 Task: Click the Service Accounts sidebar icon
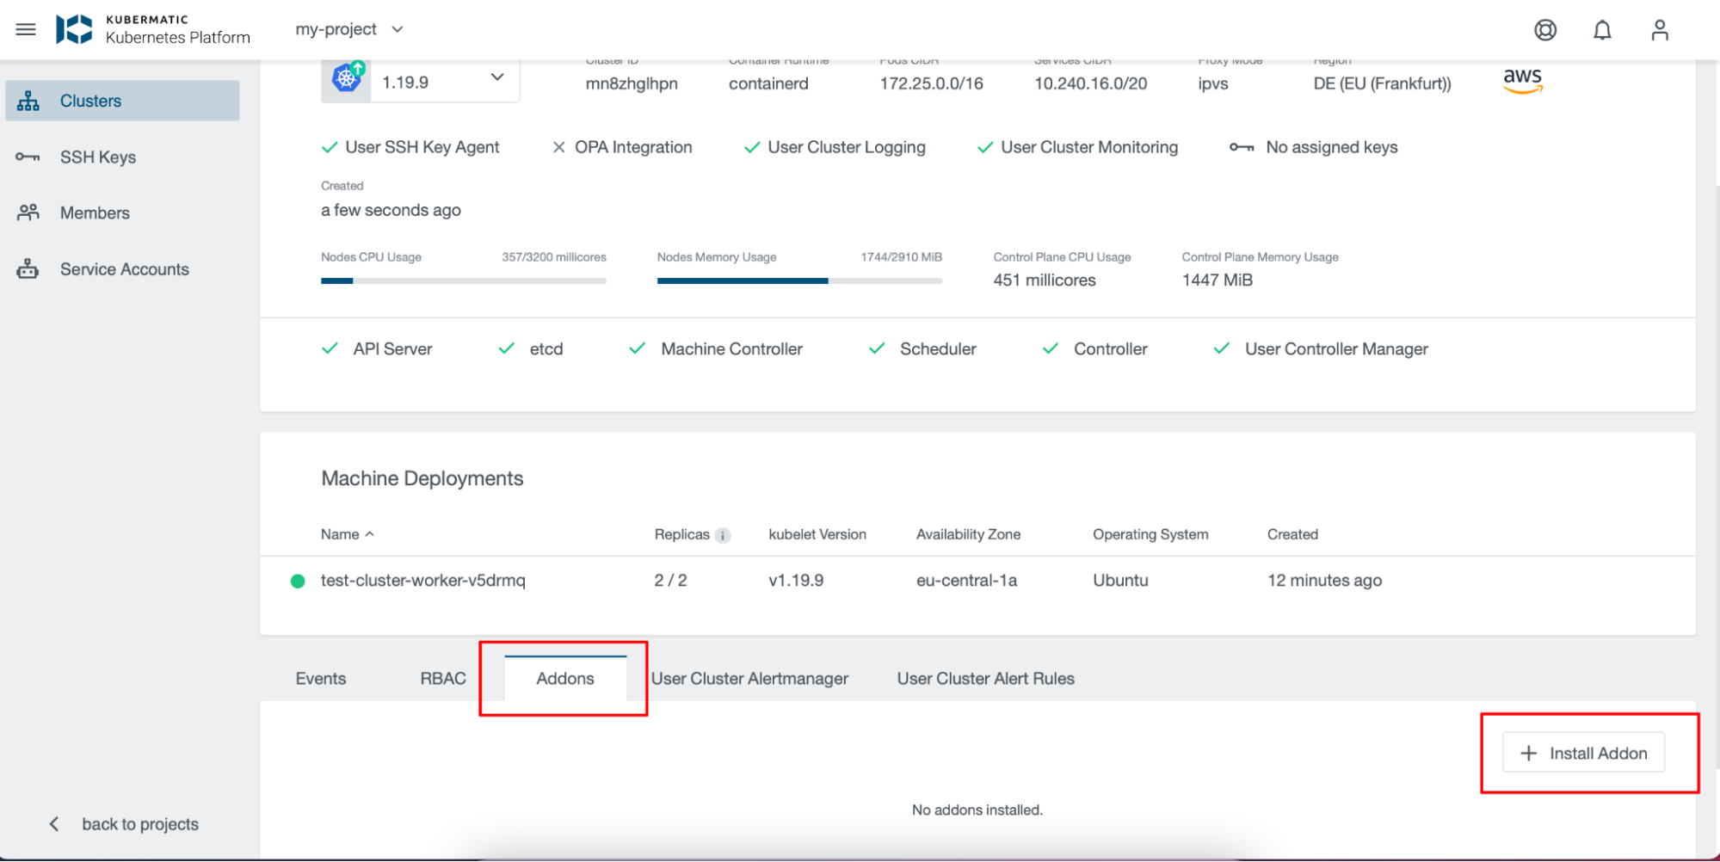(28, 268)
